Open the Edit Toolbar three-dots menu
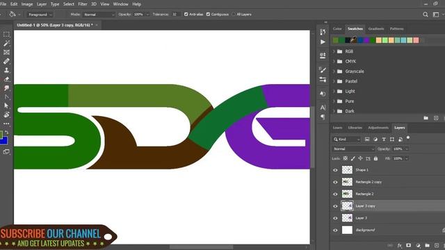The height and width of the screenshot is (250, 445). tap(6, 124)
